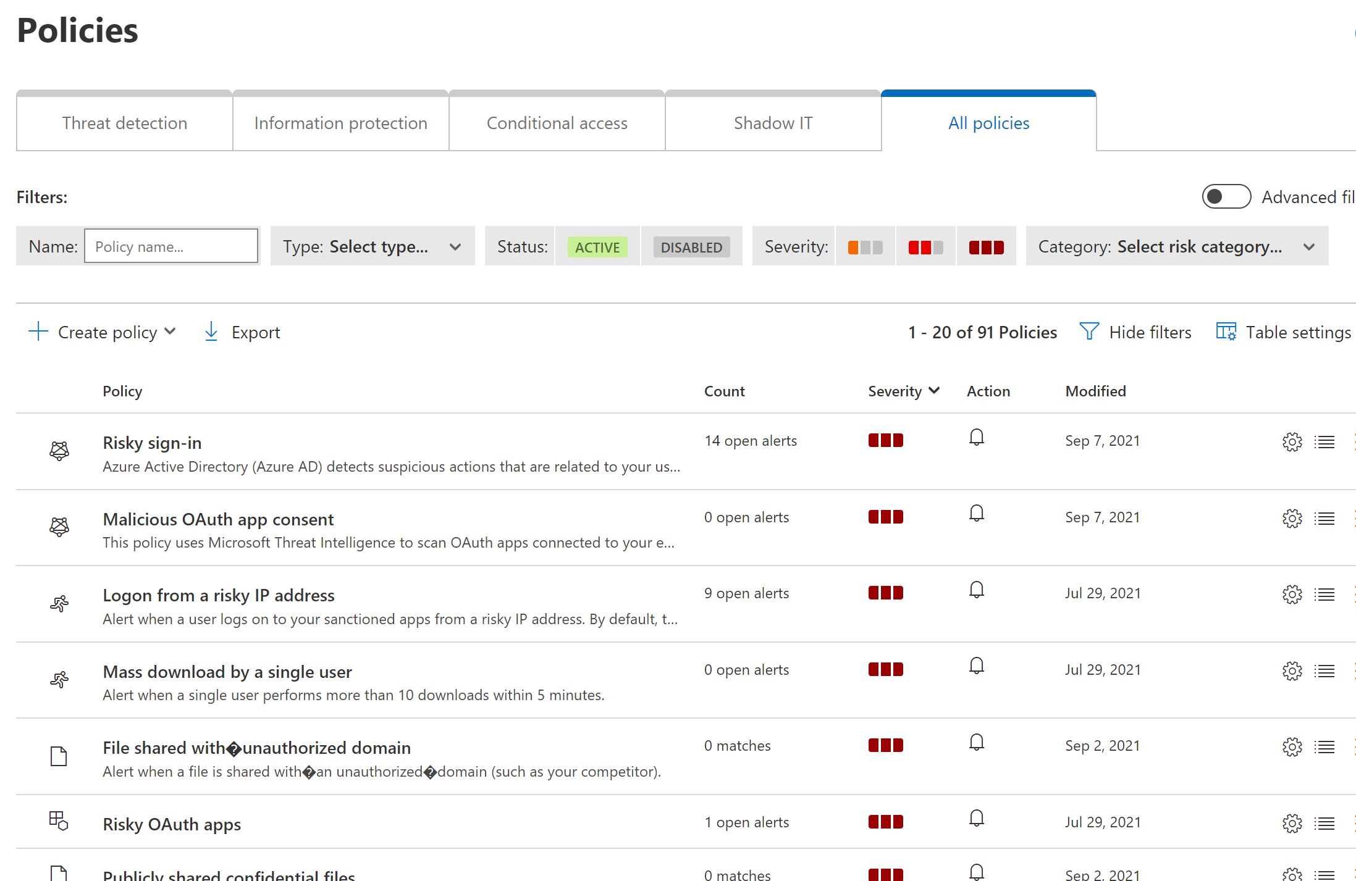1356x881 pixels.
Task: Click list icon for Malicious OAuth app consent
Action: point(1324,519)
